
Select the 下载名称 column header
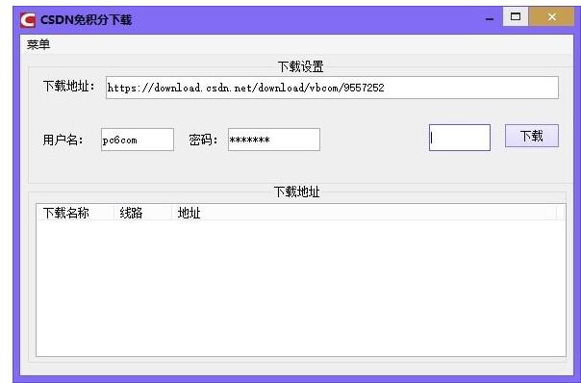(x=75, y=213)
